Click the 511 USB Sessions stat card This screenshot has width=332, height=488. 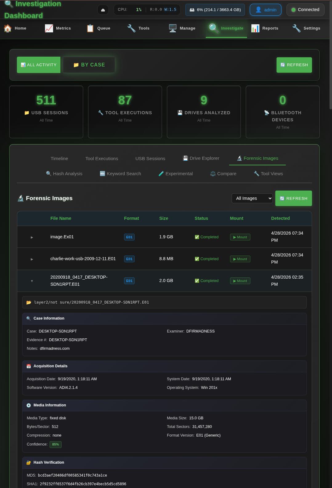point(46,112)
